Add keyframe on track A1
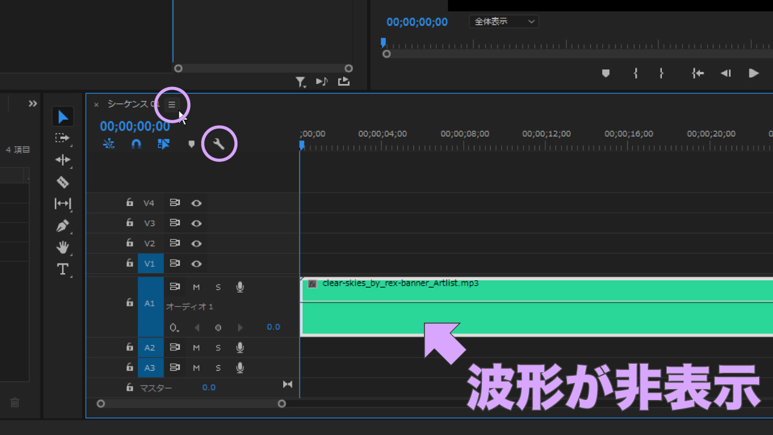 pyautogui.click(x=218, y=327)
